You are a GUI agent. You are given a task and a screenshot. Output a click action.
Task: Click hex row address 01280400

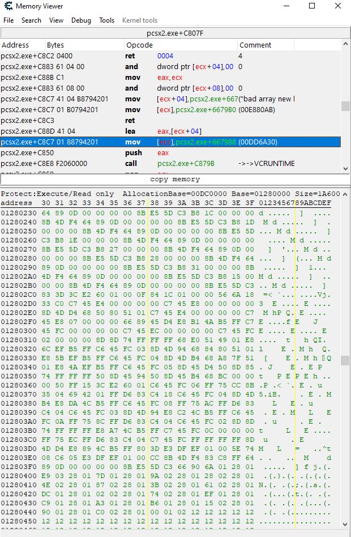tap(19, 476)
